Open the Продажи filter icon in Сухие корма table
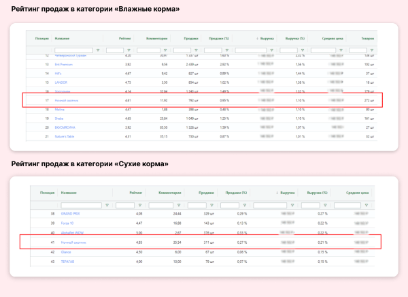408x297 pixels. (211, 206)
